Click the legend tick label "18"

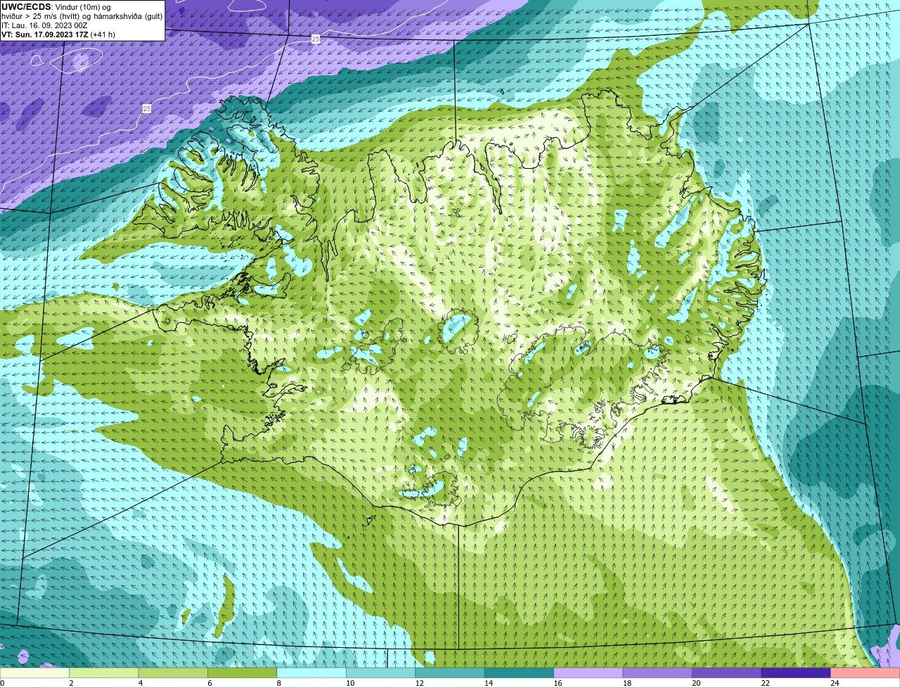[x=626, y=683]
